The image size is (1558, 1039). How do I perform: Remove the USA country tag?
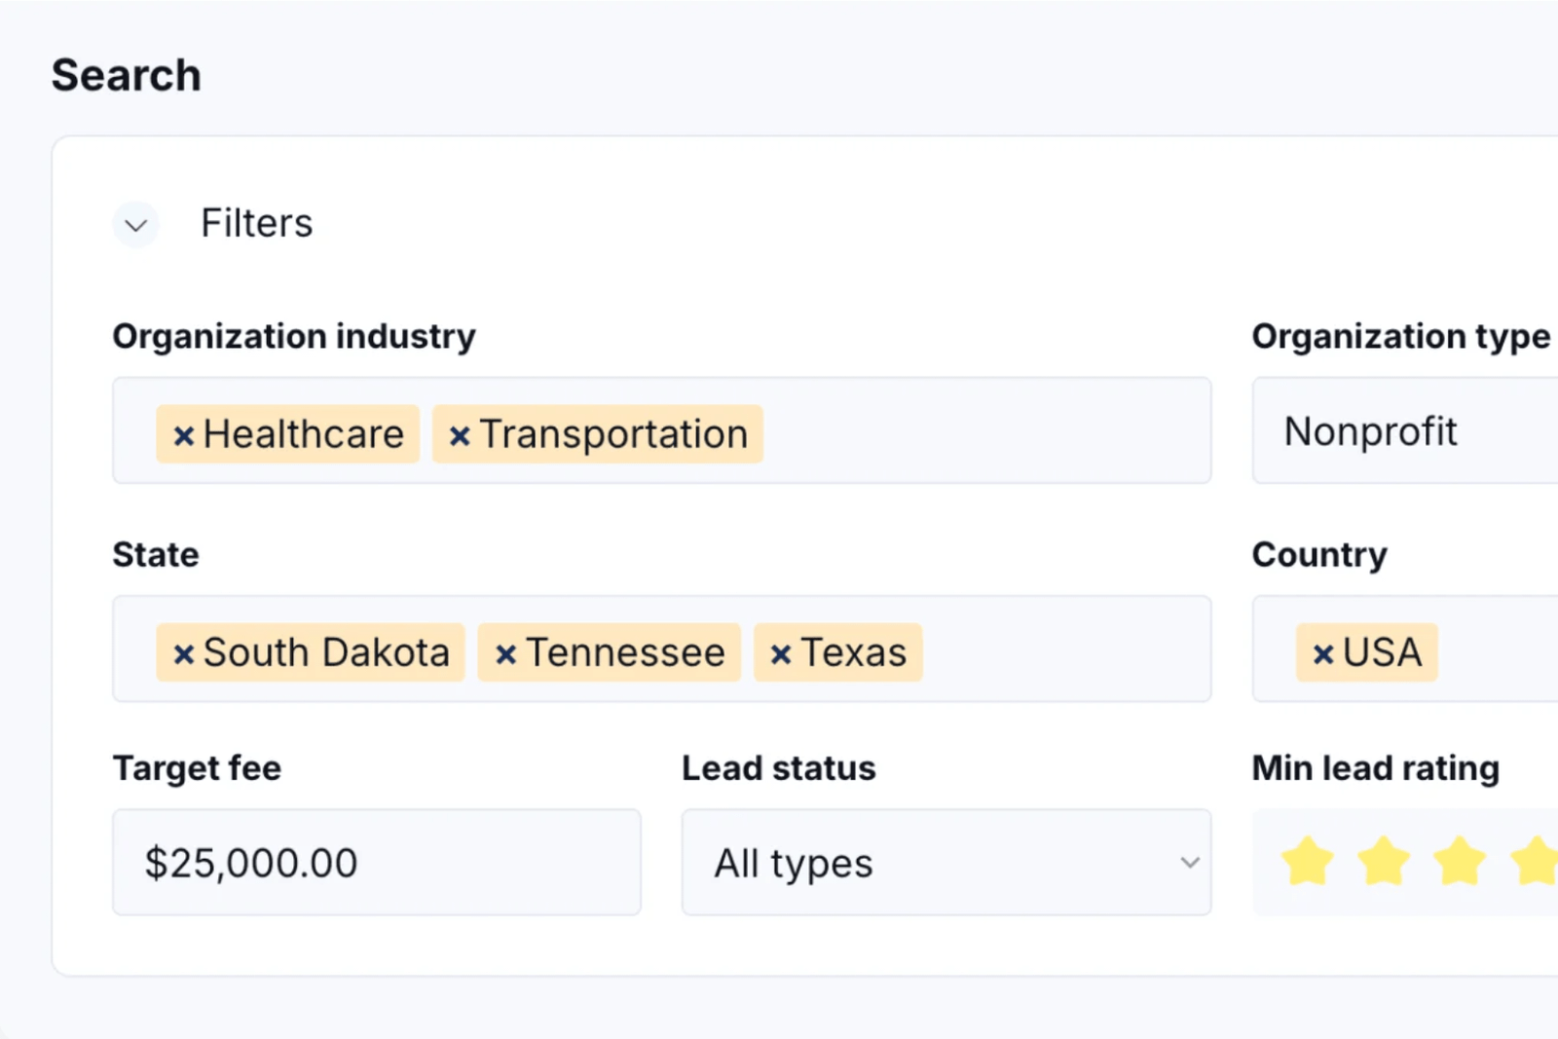pos(1322,653)
